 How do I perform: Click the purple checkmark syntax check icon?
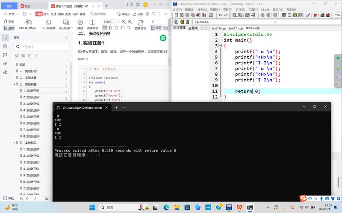307,15
